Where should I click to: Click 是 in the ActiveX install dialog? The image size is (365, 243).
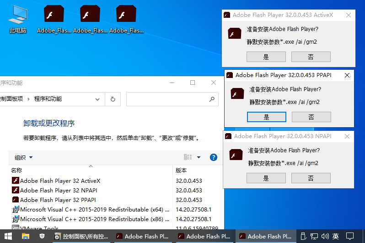tap(266, 57)
